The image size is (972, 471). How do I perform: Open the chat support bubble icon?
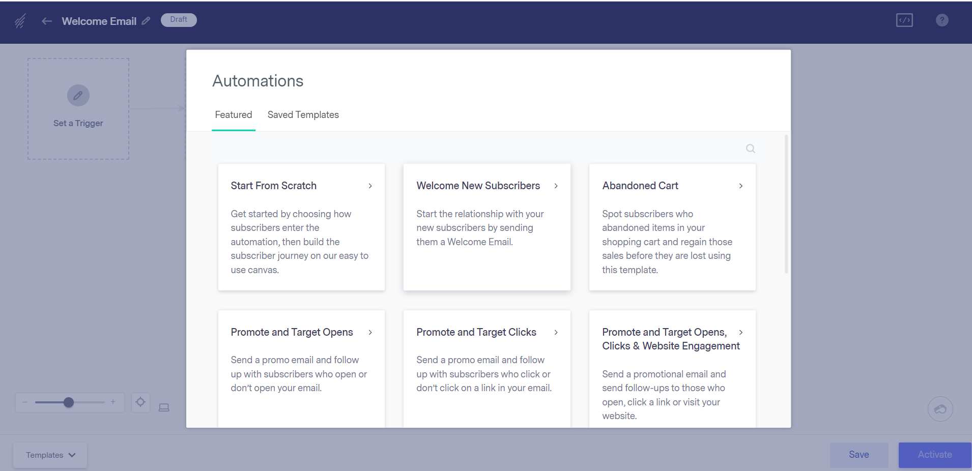tap(940, 409)
